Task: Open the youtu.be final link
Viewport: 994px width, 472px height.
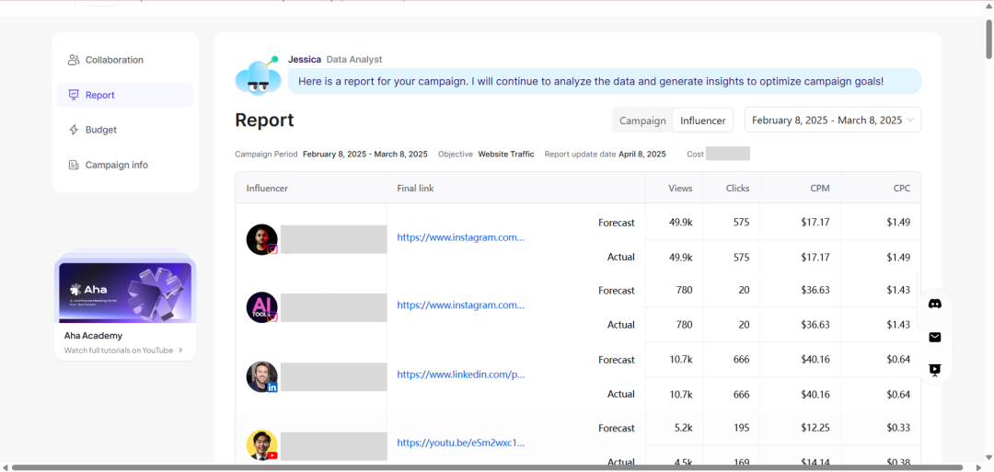Action: 461,443
